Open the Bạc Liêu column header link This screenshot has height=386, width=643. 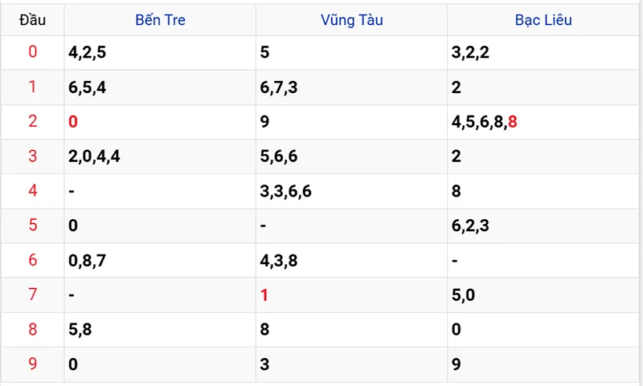pyautogui.click(x=543, y=20)
